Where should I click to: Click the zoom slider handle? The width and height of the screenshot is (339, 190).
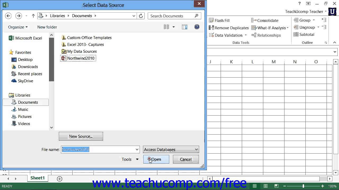click(x=304, y=186)
